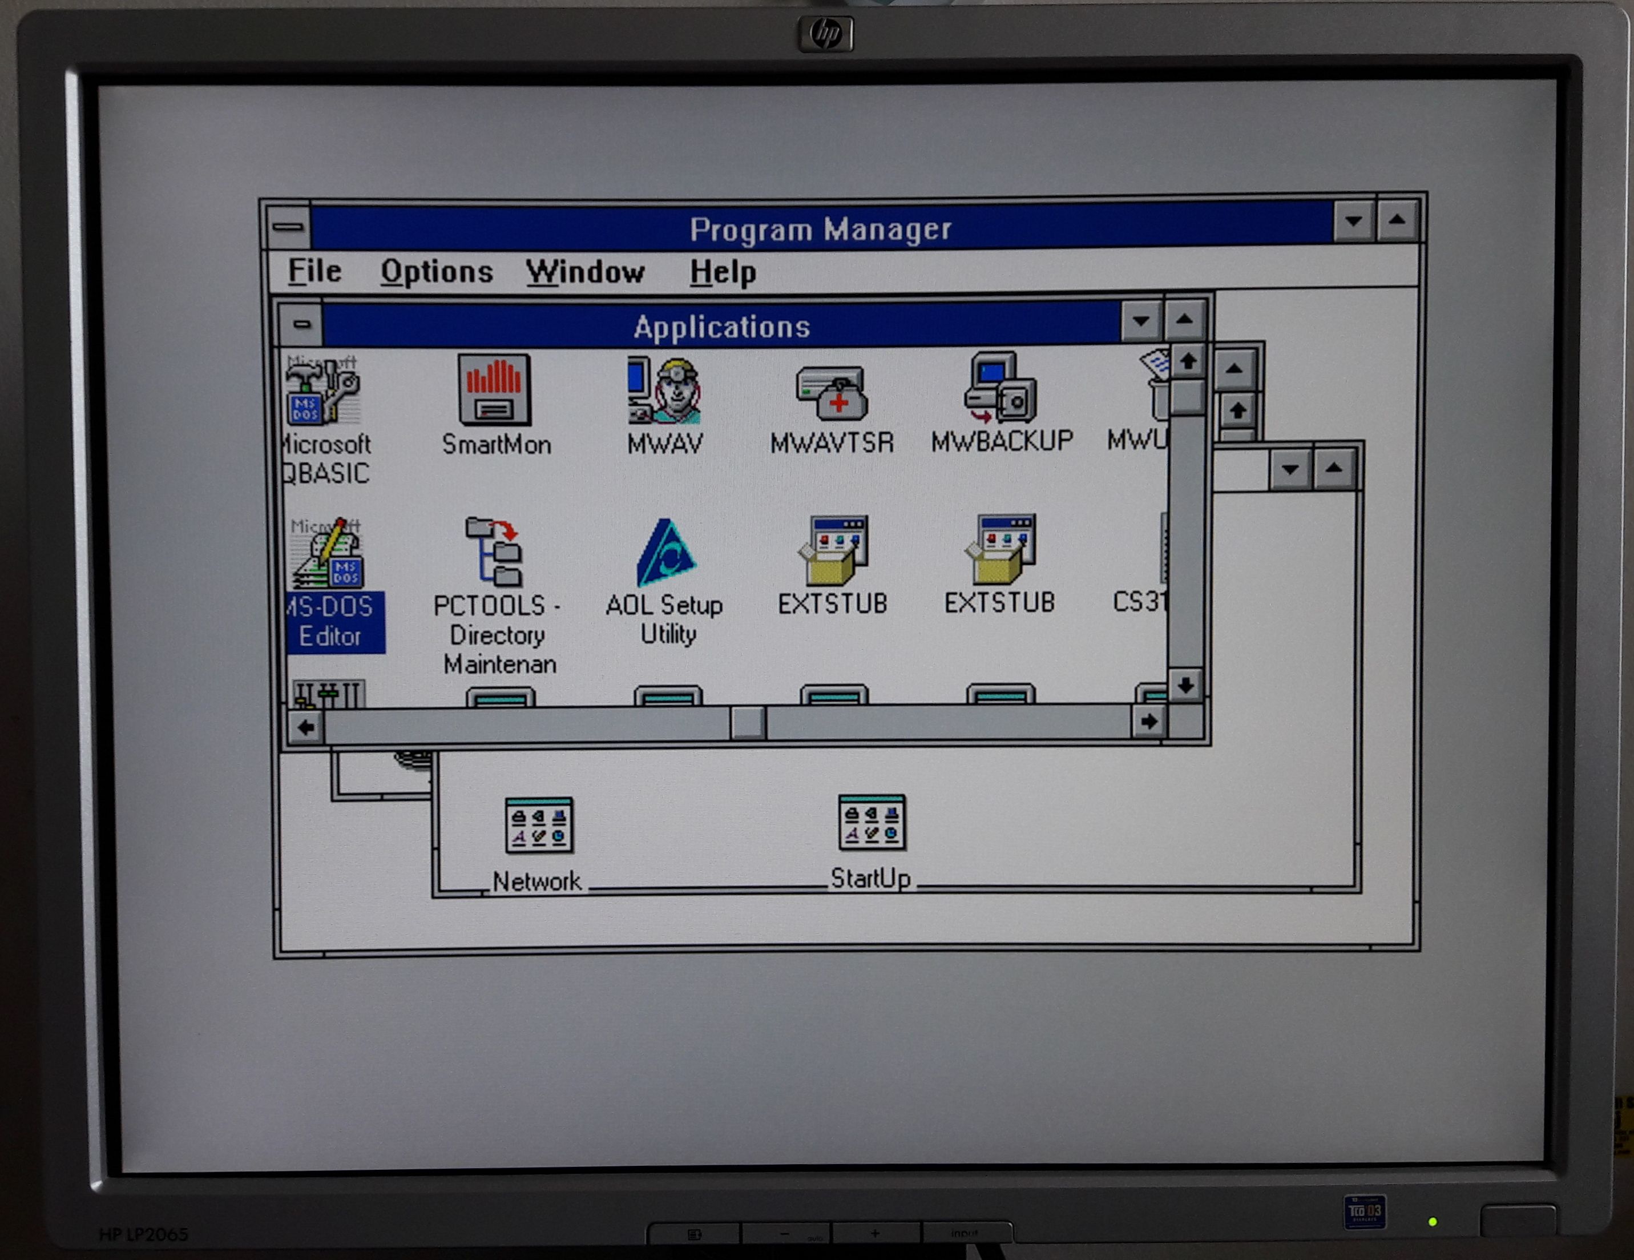
Task: Click the vertical scrollbar thumb in Applications
Action: point(1187,397)
